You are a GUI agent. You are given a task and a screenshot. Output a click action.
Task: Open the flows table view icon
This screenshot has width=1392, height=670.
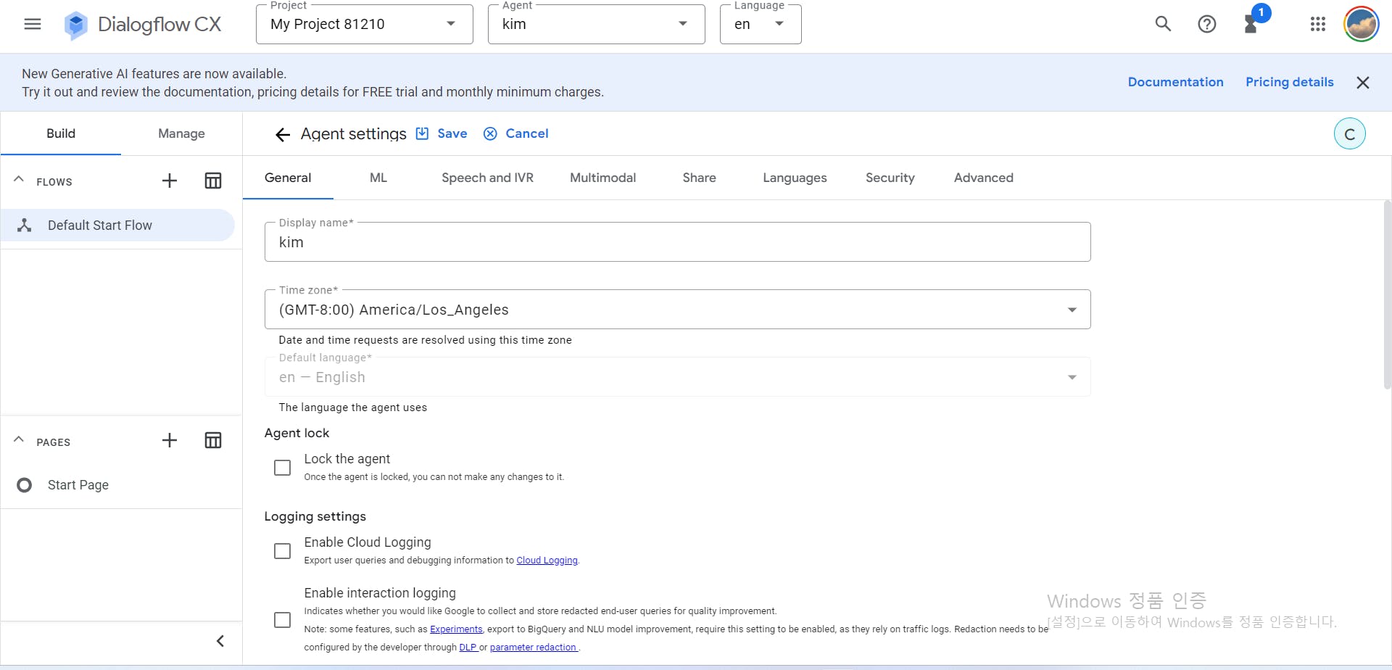pos(213,181)
